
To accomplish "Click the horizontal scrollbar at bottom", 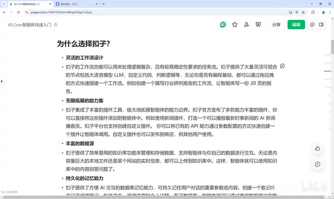I will pos(164,197).
